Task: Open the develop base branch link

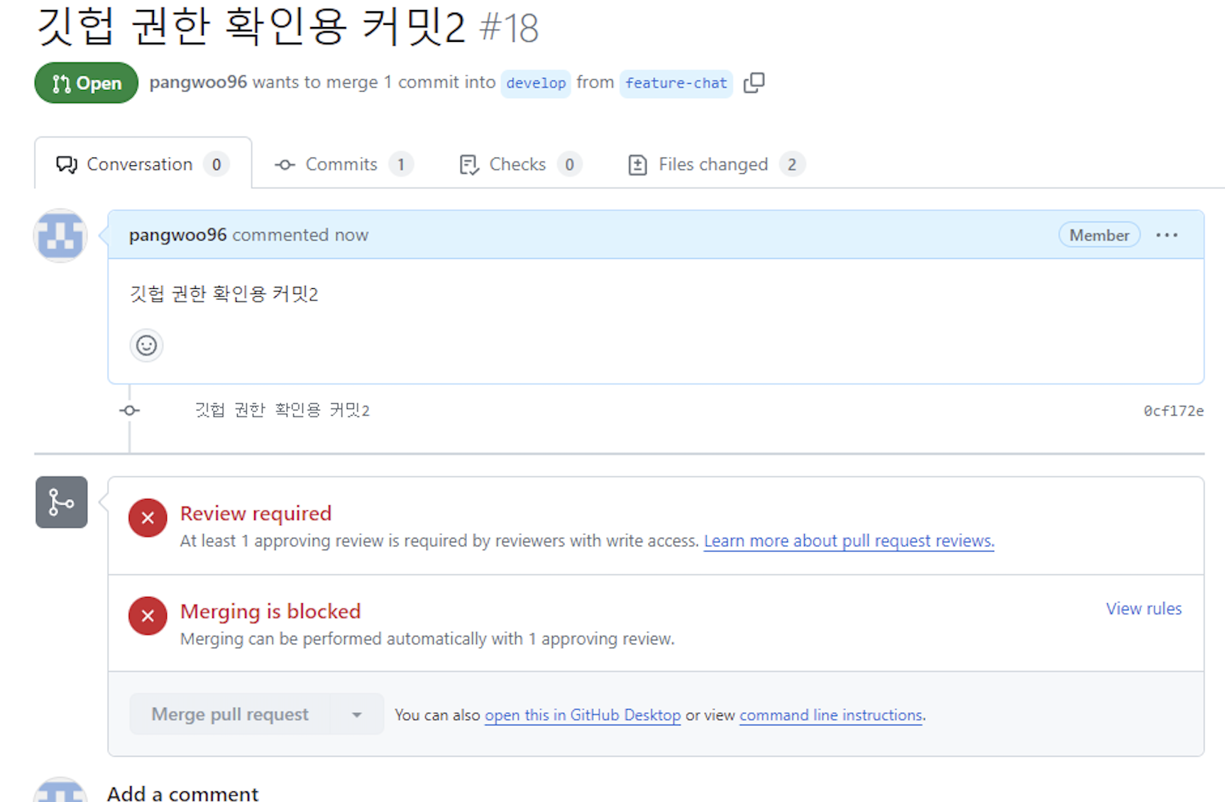Action: pos(536,83)
